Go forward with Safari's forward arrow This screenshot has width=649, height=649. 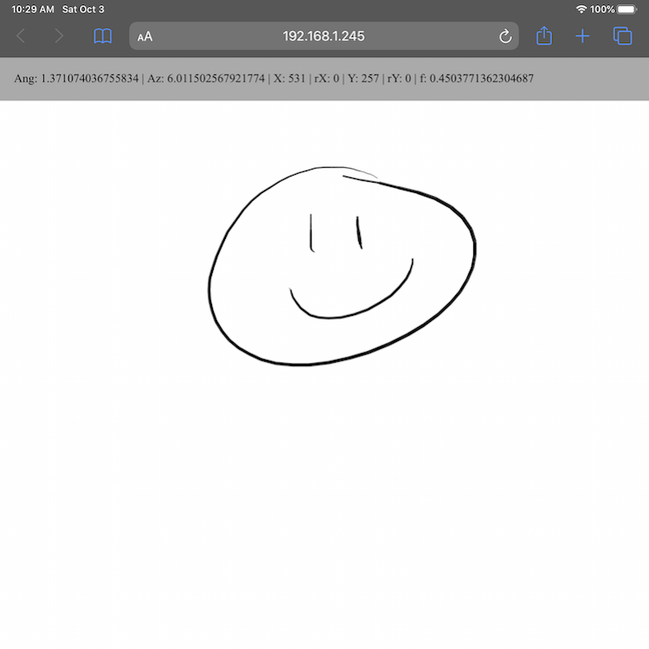(59, 36)
